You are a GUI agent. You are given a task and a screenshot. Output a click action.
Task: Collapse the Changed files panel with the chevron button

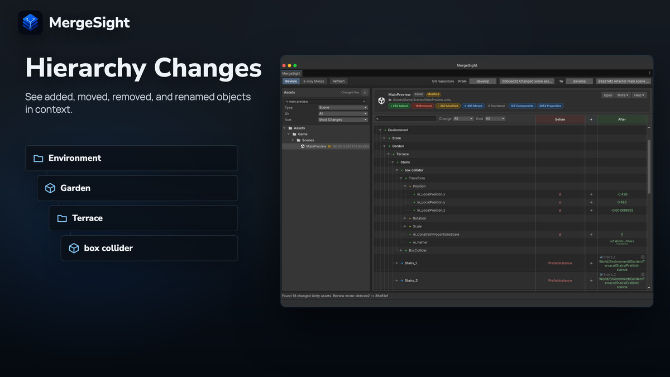coord(365,92)
